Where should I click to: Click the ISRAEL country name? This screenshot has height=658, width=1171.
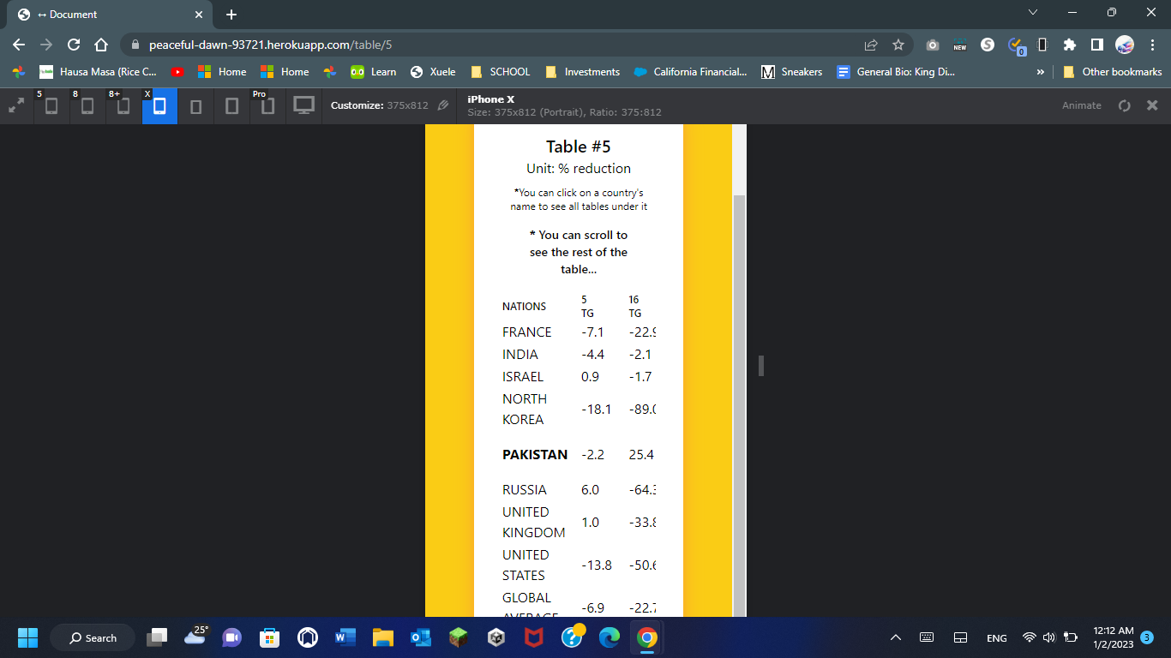tap(523, 377)
